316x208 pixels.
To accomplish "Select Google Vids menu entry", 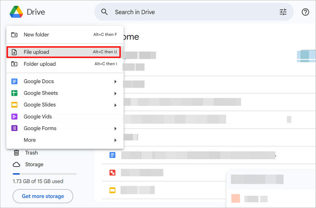I will [65, 116].
